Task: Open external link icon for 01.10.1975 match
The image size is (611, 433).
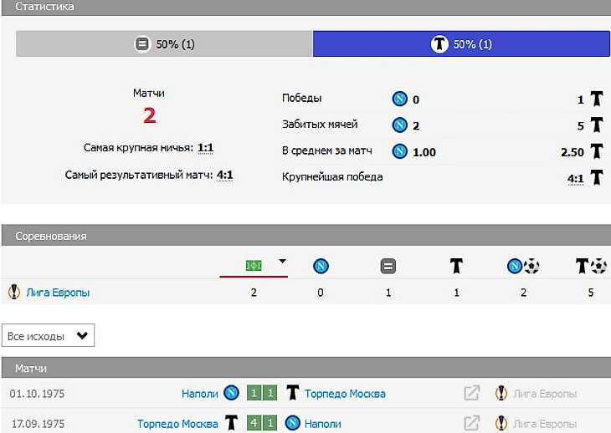Action: 472,393
